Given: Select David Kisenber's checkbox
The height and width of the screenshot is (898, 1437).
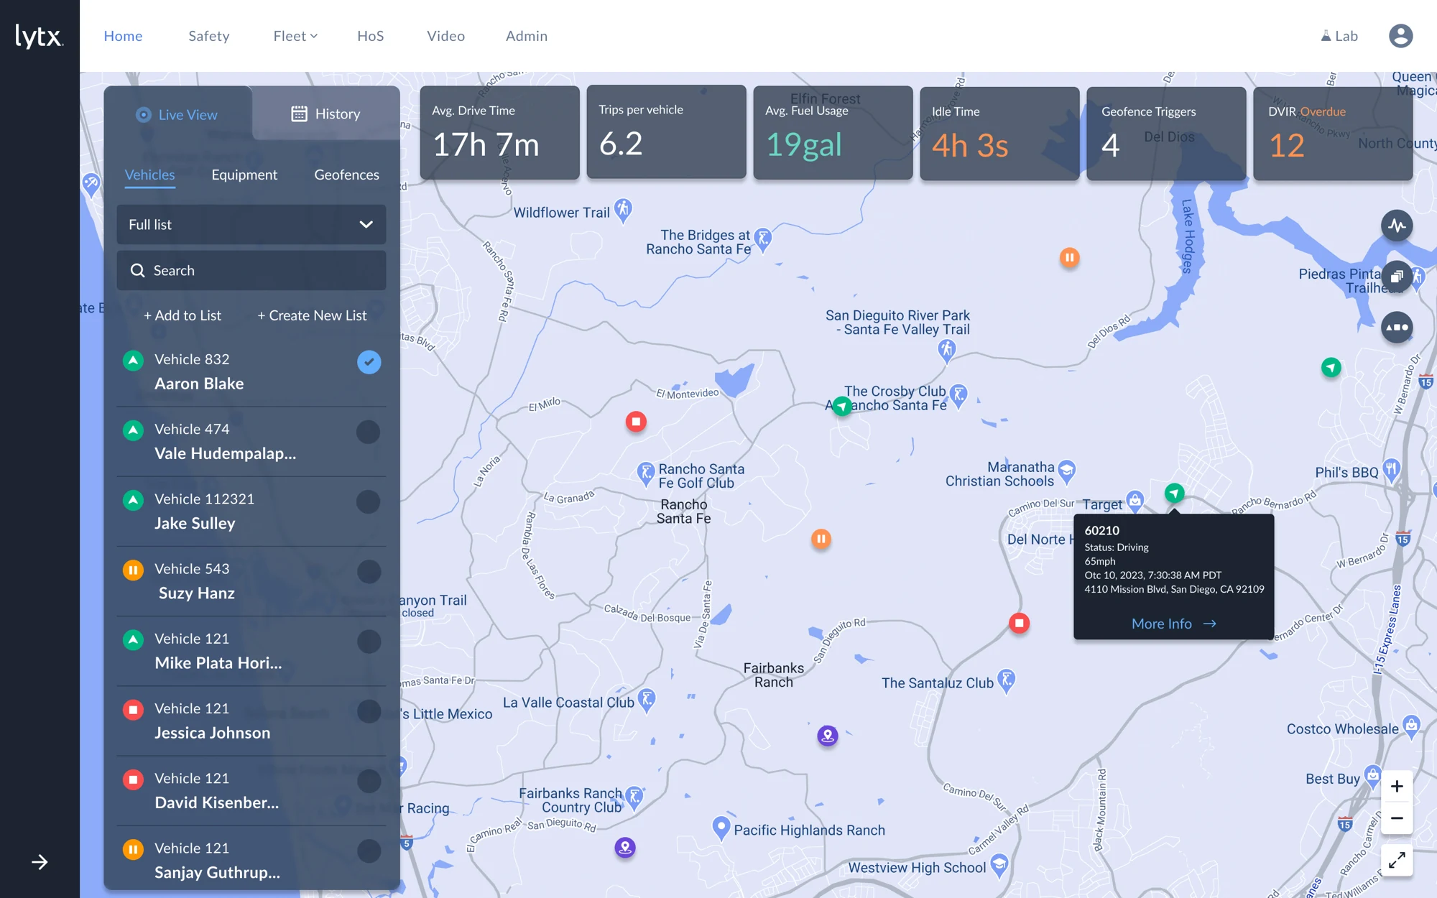Looking at the screenshot, I should click(369, 781).
